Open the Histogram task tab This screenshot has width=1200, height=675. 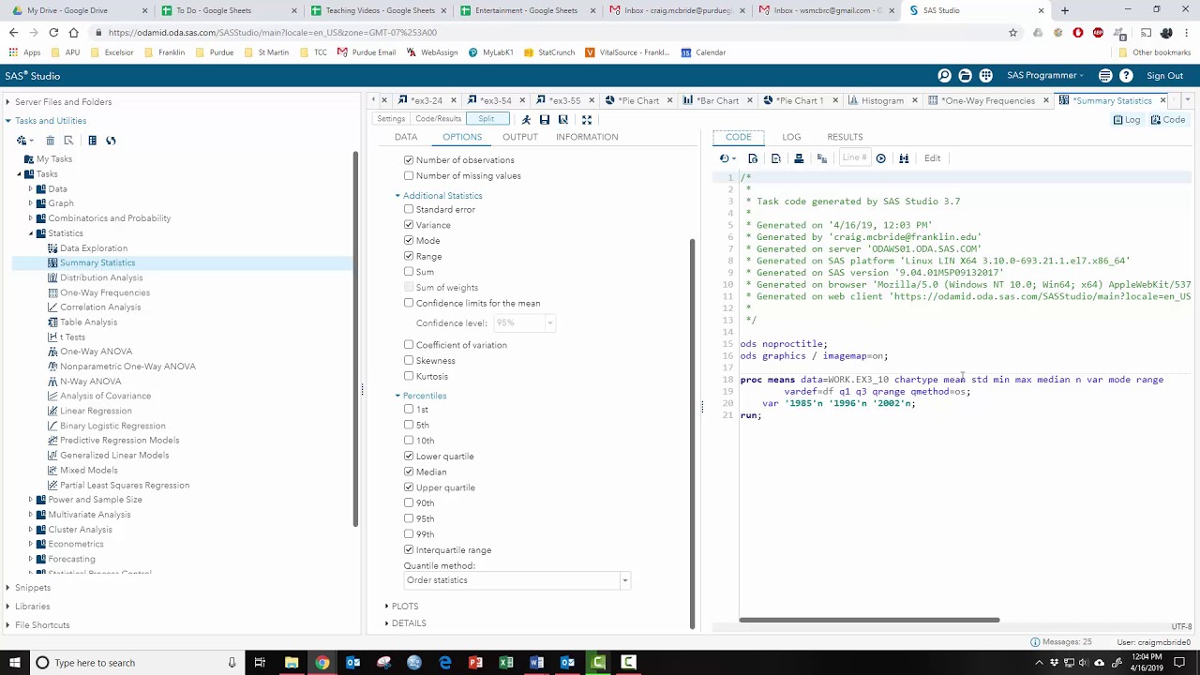[882, 100]
